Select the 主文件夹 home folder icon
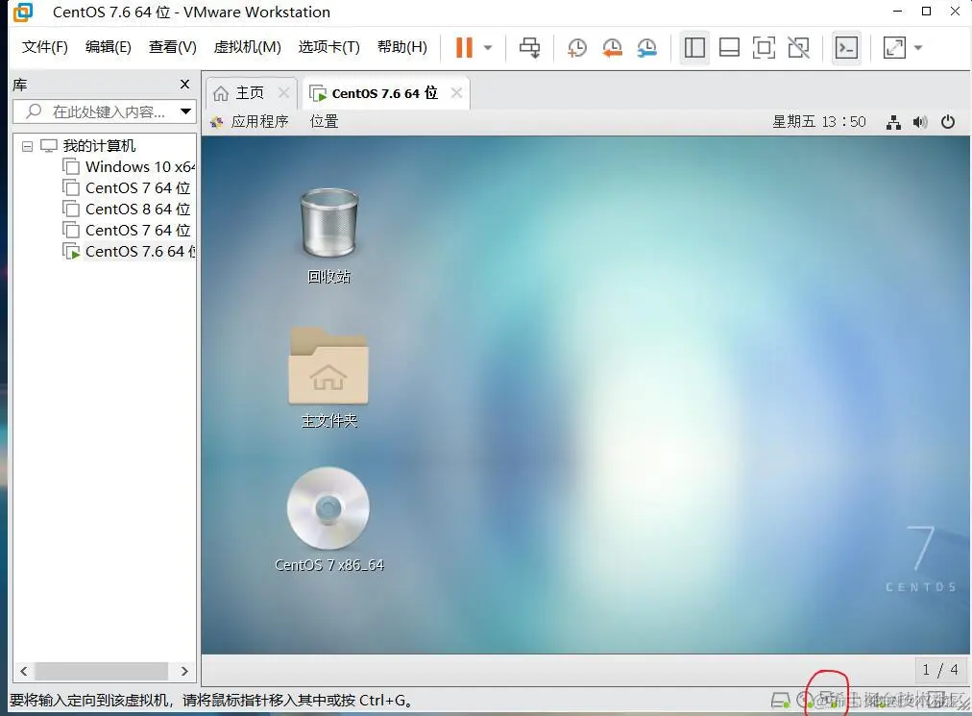Screen dimensions: 972x716 click(x=329, y=378)
